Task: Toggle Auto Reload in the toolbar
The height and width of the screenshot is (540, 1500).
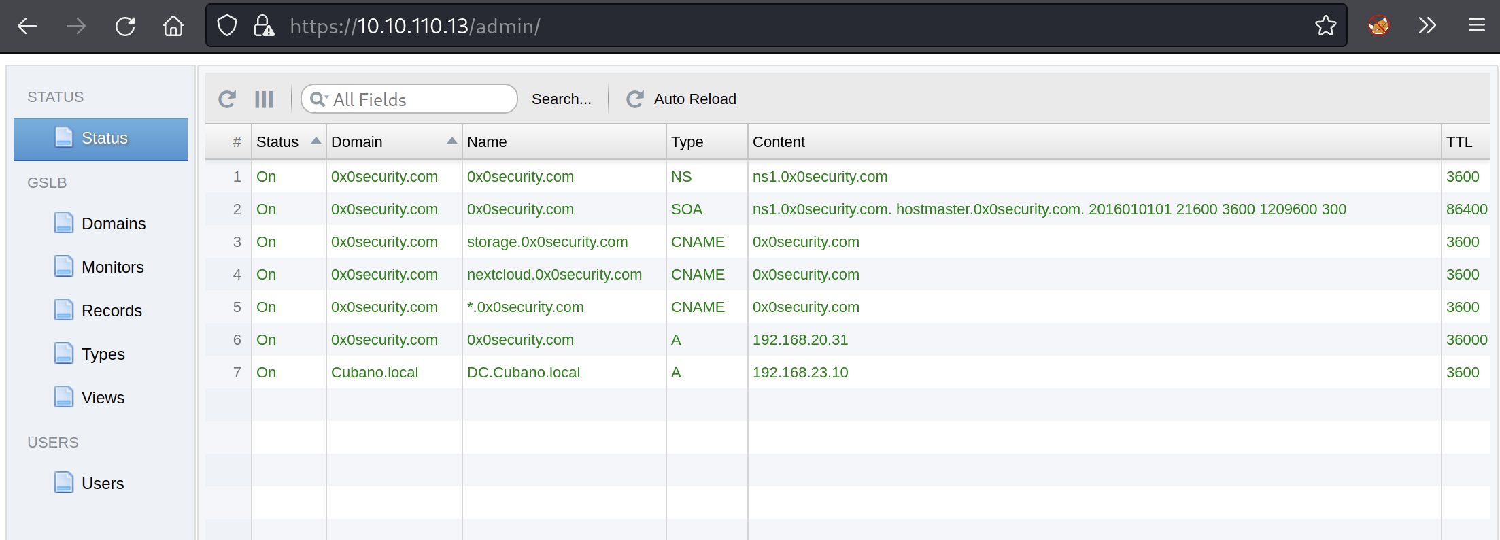Action: 681,99
